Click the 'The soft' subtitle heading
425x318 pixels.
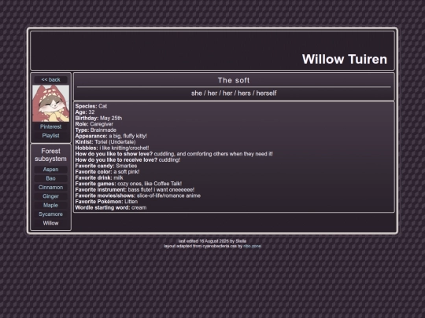(234, 80)
